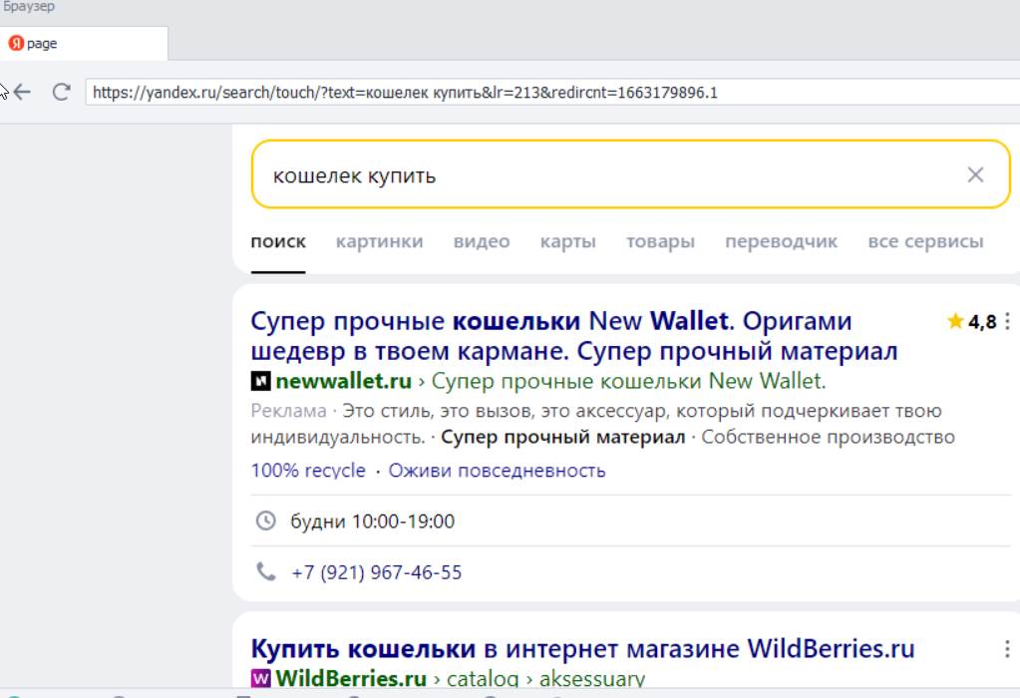Click the browser back arrow

(x=23, y=92)
